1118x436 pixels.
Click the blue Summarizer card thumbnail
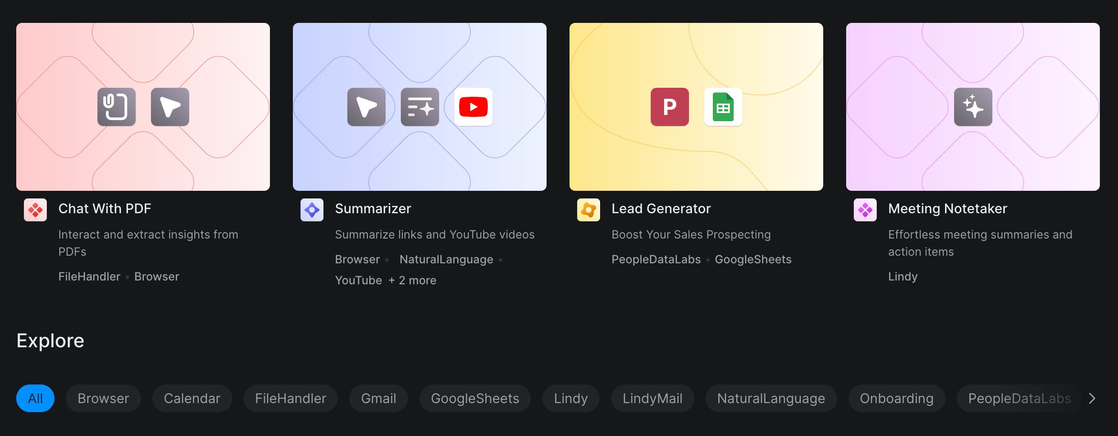pos(419,107)
